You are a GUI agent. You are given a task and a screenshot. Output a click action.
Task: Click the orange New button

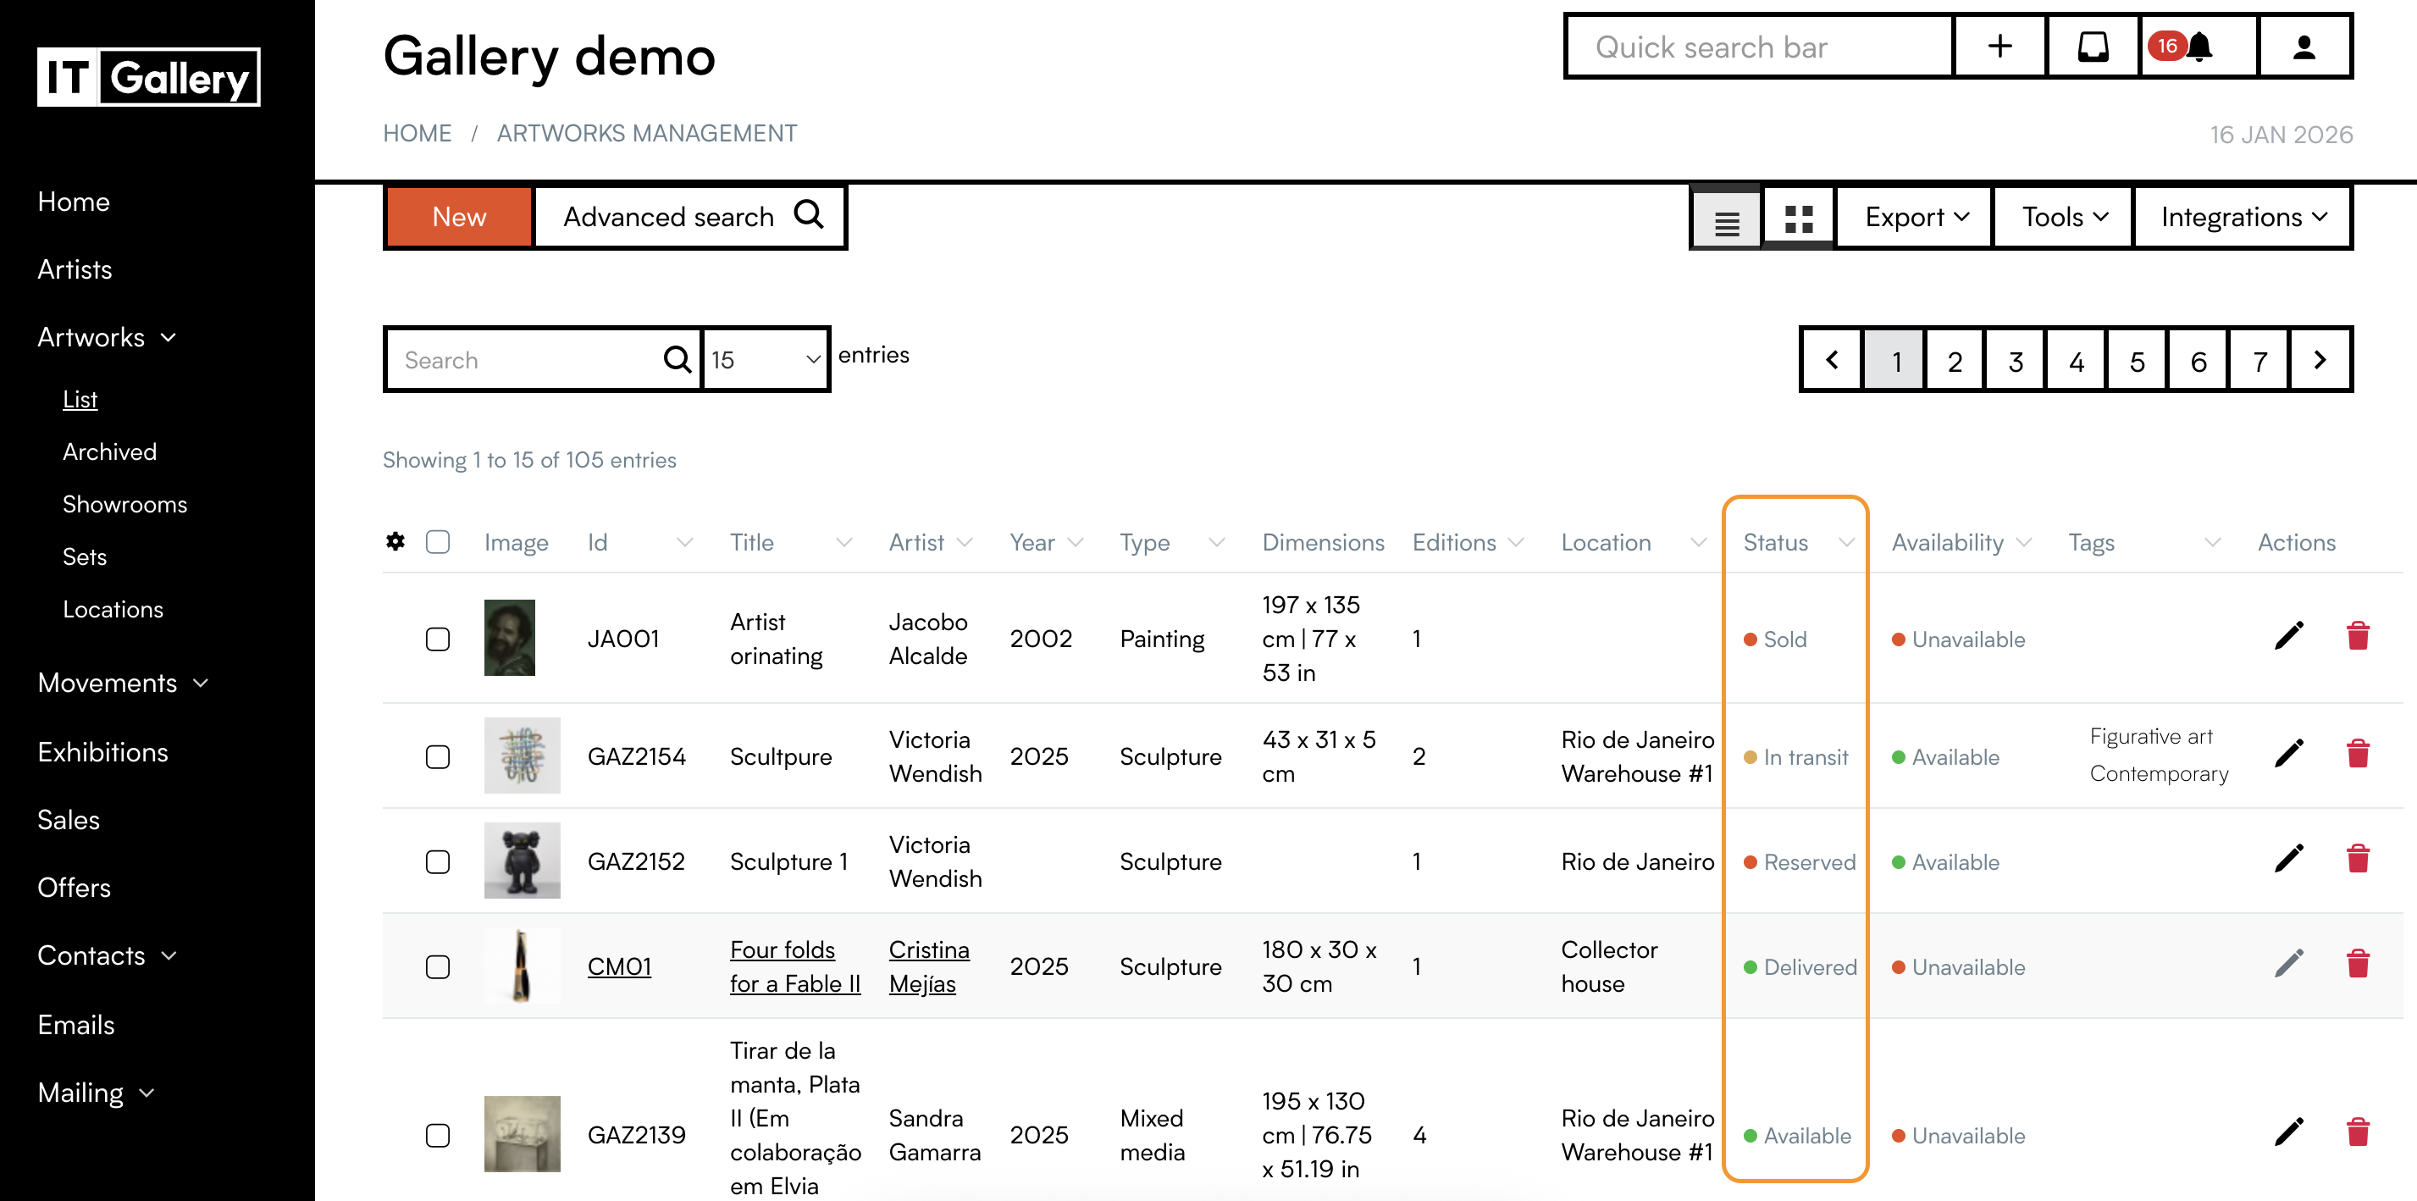(459, 218)
